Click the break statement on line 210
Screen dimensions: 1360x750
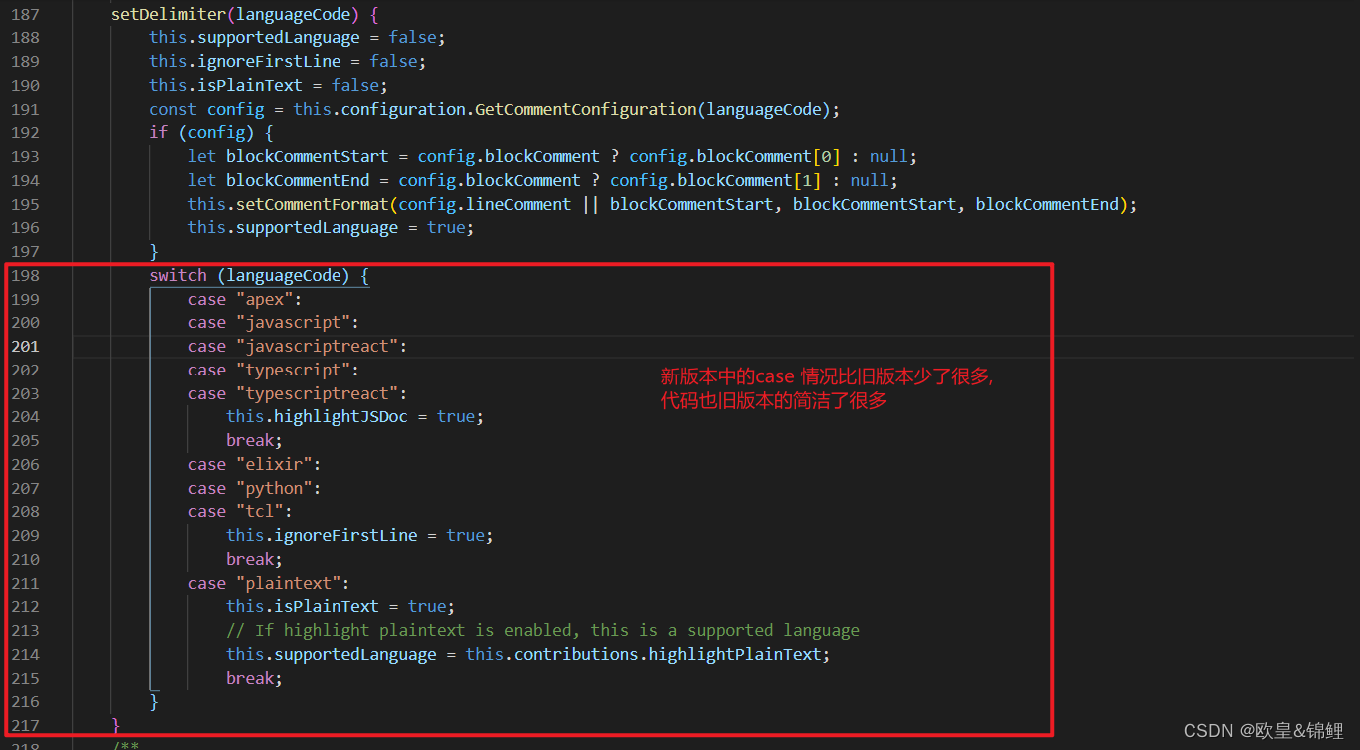pyautogui.click(x=254, y=560)
